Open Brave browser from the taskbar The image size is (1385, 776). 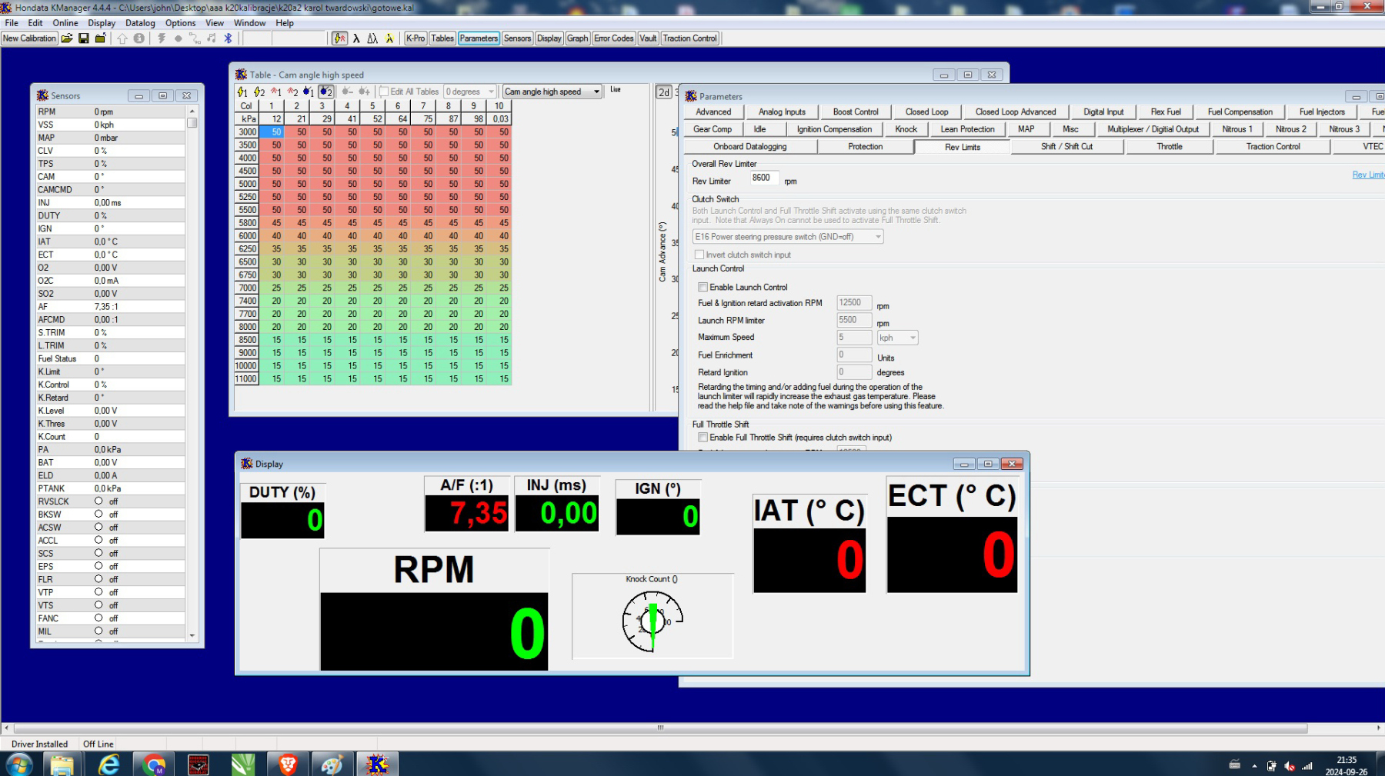(289, 764)
